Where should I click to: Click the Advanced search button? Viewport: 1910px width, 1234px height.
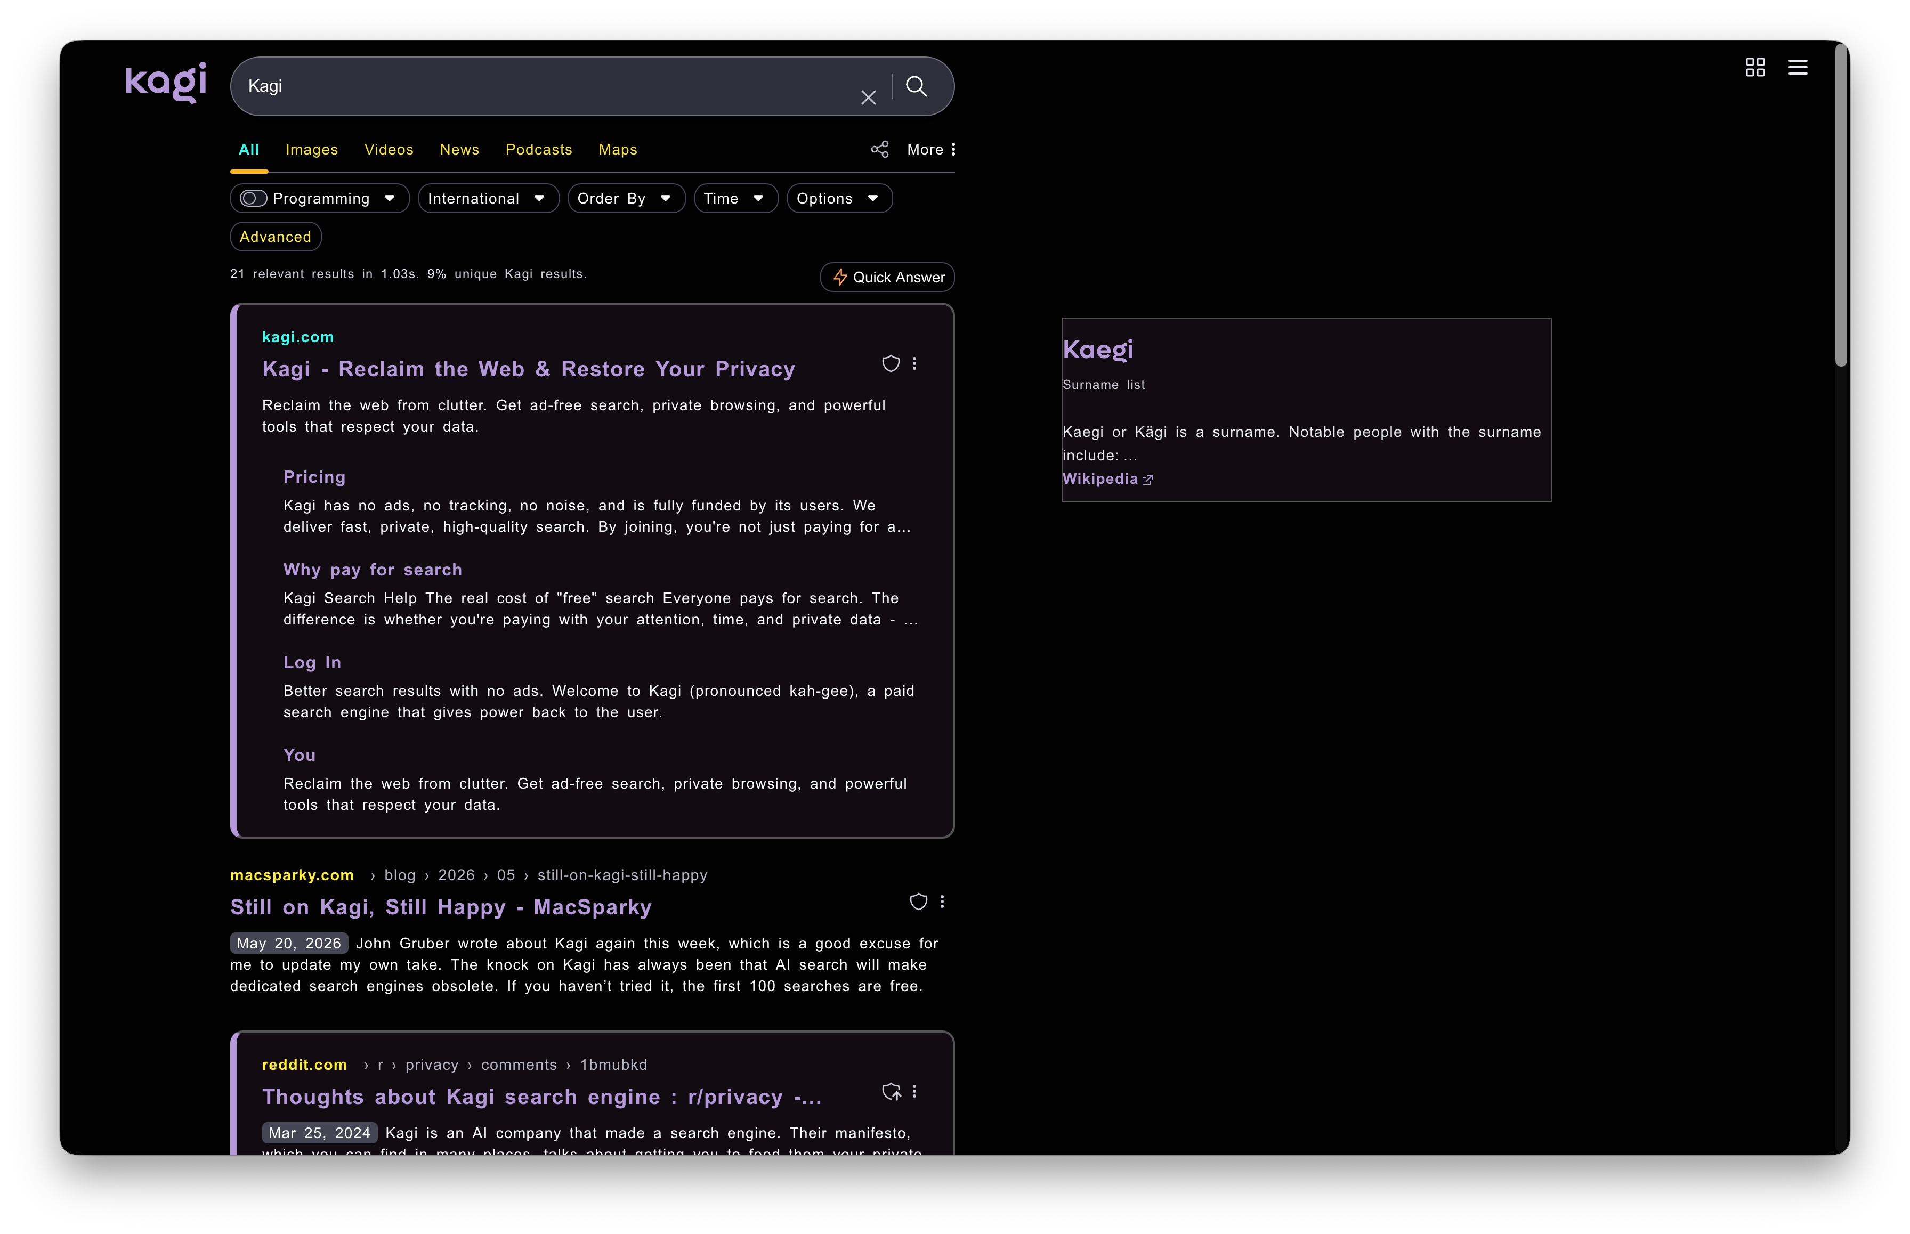click(x=276, y=237)
